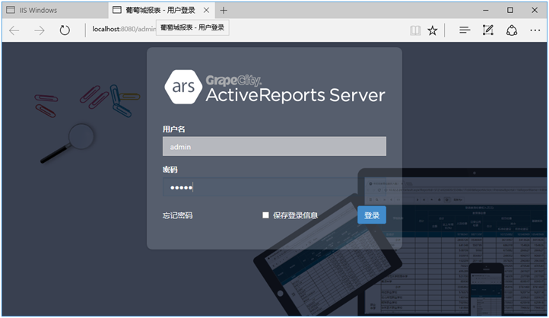The width and height of the screenshot is (549, 318).
Task: Click the localhost:8080 address bar
Action: click(123, 29)
